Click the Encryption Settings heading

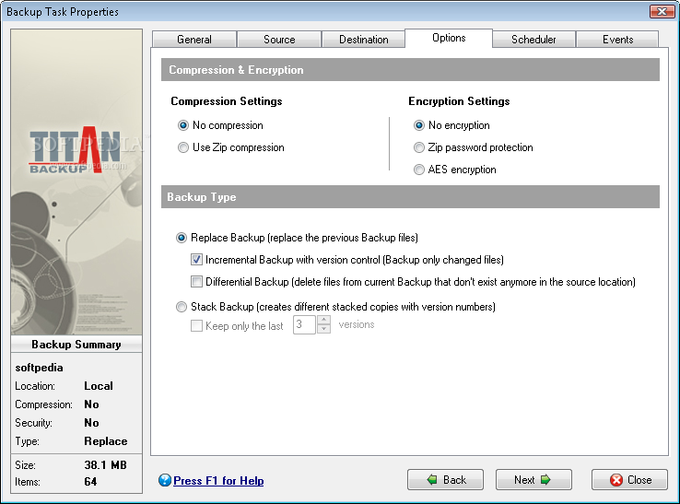pyautogui.click(x=459, y=101)
